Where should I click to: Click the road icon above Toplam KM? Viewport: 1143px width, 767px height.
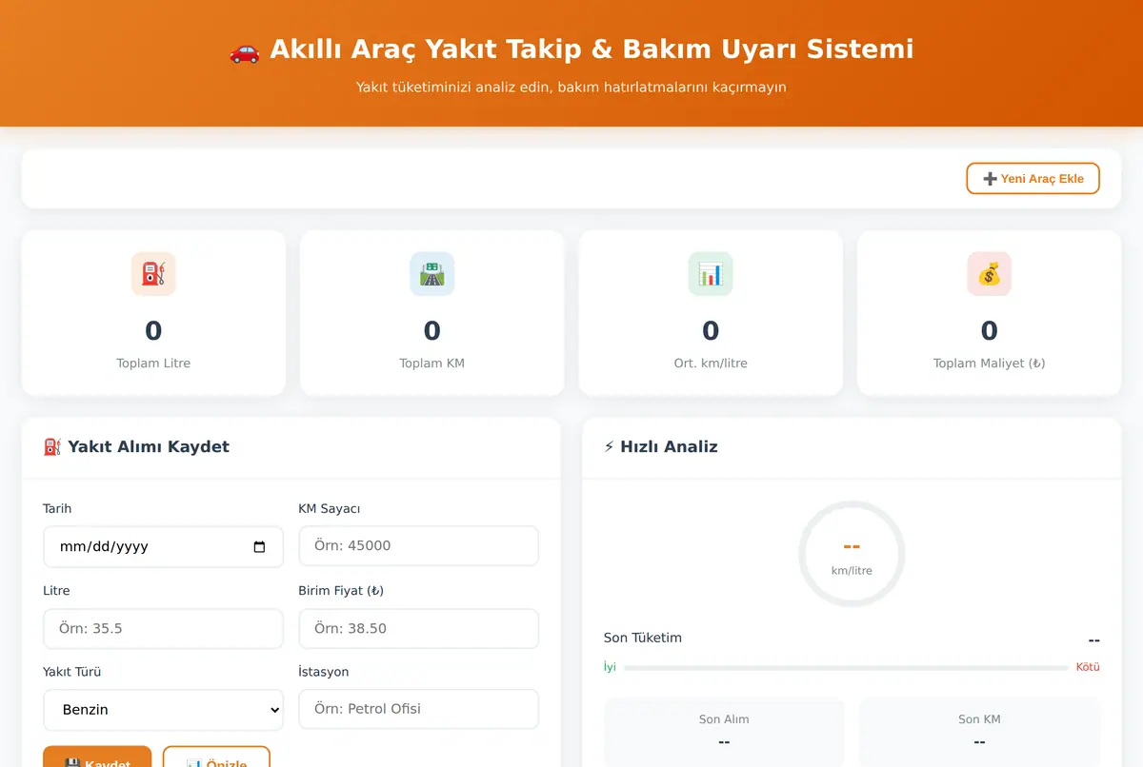click(431, 274)
